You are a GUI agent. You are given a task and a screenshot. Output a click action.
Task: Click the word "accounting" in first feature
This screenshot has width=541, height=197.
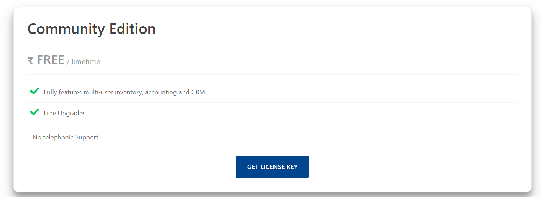point(161,92)
